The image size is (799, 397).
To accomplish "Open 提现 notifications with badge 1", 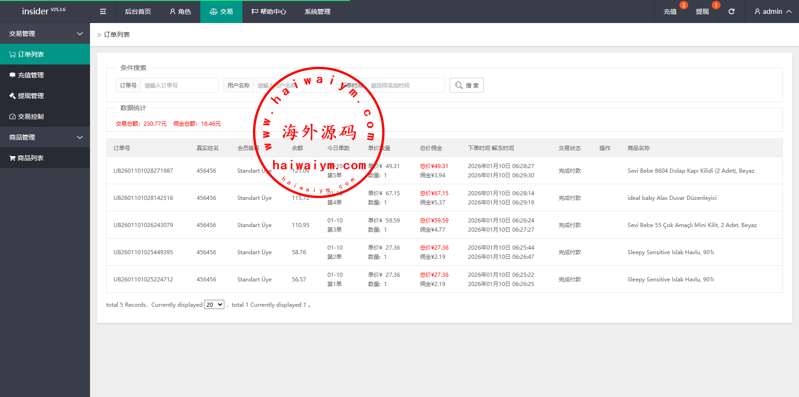I will pyautogui.click(x=702, y=12).
